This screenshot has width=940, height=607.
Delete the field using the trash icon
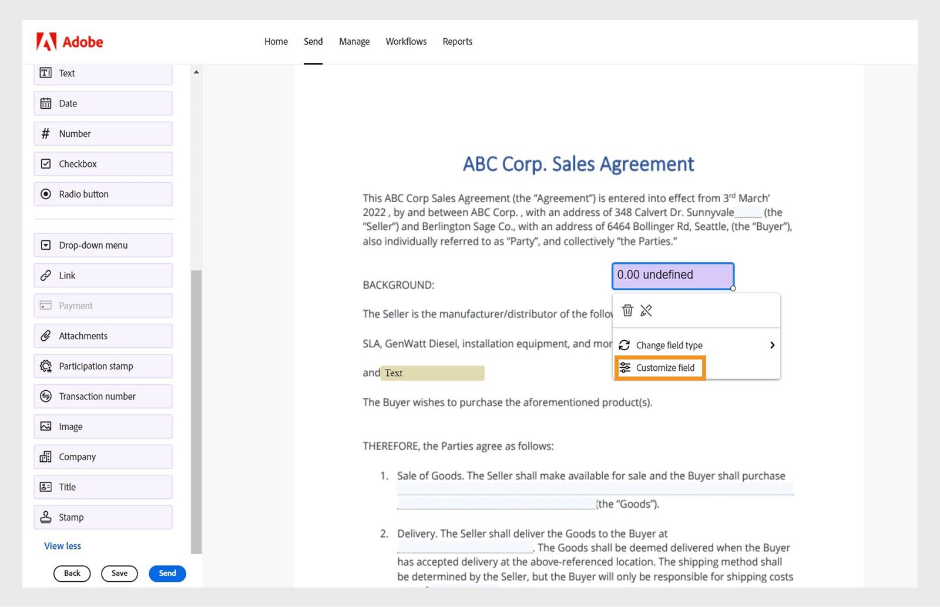coord(627,311)
